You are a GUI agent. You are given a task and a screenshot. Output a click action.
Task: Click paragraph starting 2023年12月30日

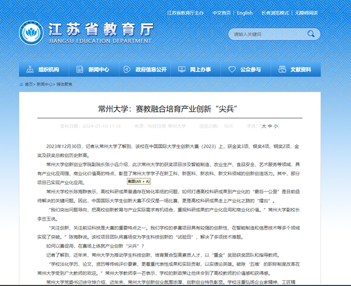(168, 151)
